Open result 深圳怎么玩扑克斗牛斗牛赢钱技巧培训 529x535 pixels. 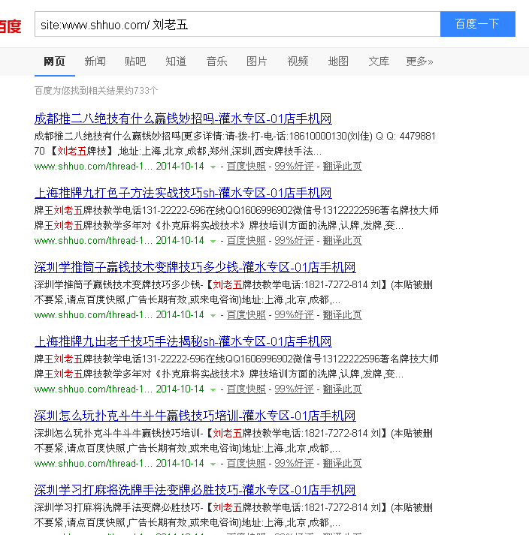(x=195, y=416)
